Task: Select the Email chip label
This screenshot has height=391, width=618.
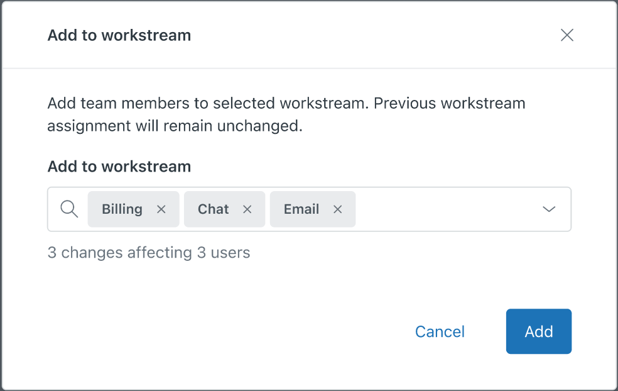Action: click(301, 209)
